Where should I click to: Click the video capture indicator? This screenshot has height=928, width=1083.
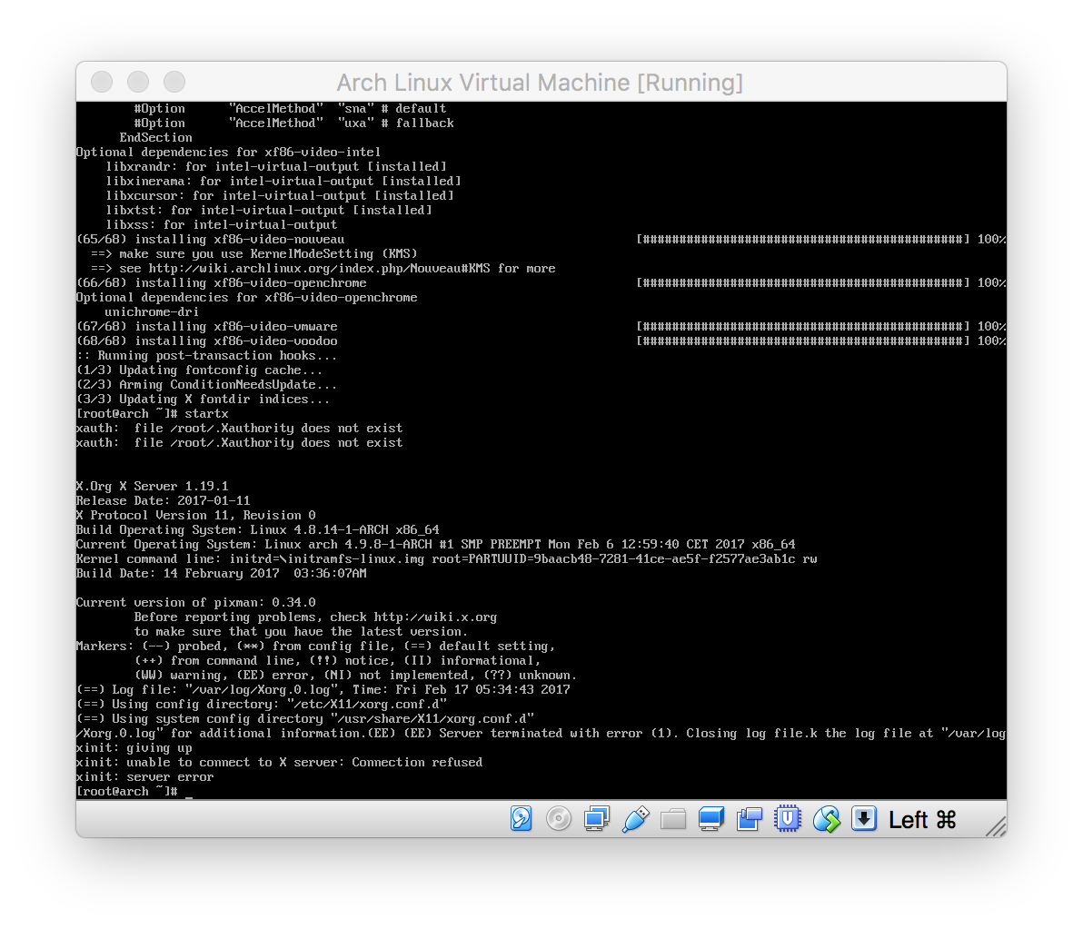[x=750, y=819]
